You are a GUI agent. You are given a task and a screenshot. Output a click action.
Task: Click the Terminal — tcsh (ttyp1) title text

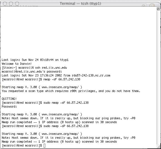tap(80, 4)
